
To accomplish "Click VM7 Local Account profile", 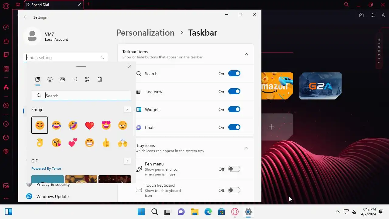I will tap(46, 36).
